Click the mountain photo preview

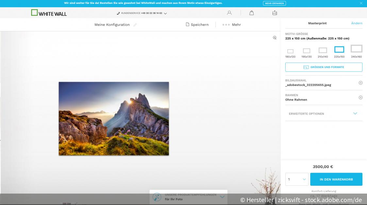pos(114,118)
